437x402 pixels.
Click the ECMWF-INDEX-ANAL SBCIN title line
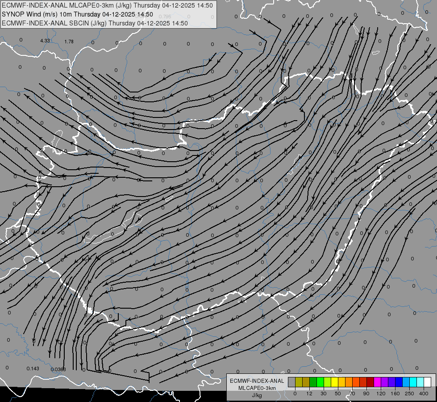[x=95, y=23]
